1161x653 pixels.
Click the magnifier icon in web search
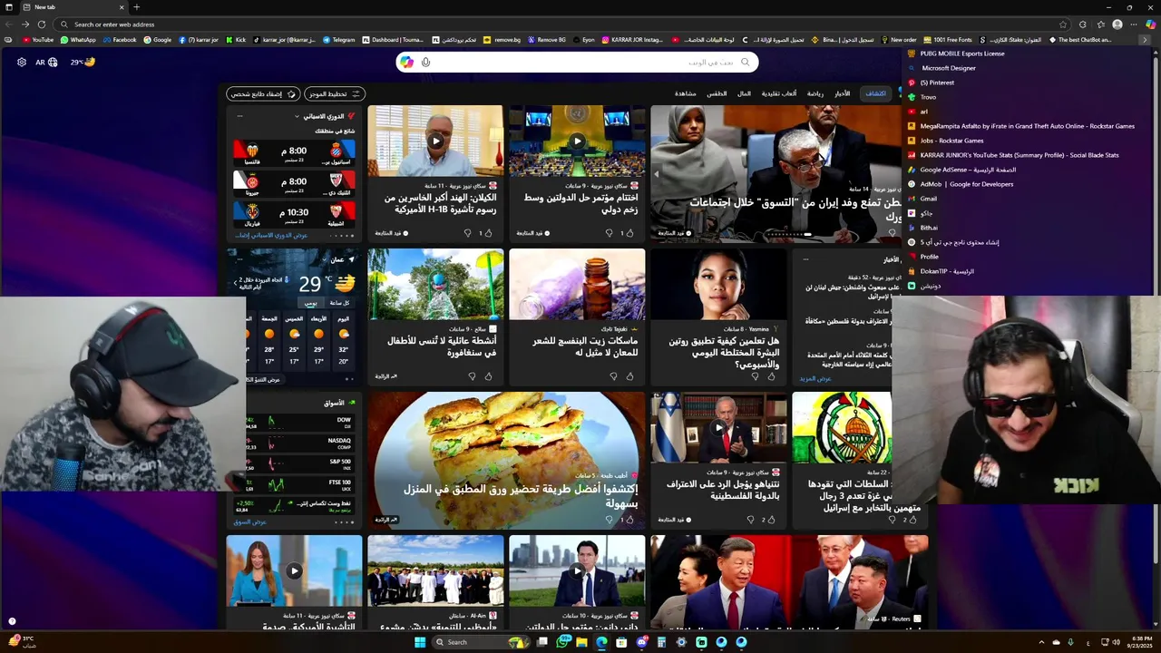pyautogui.click(x=746, y=62)
